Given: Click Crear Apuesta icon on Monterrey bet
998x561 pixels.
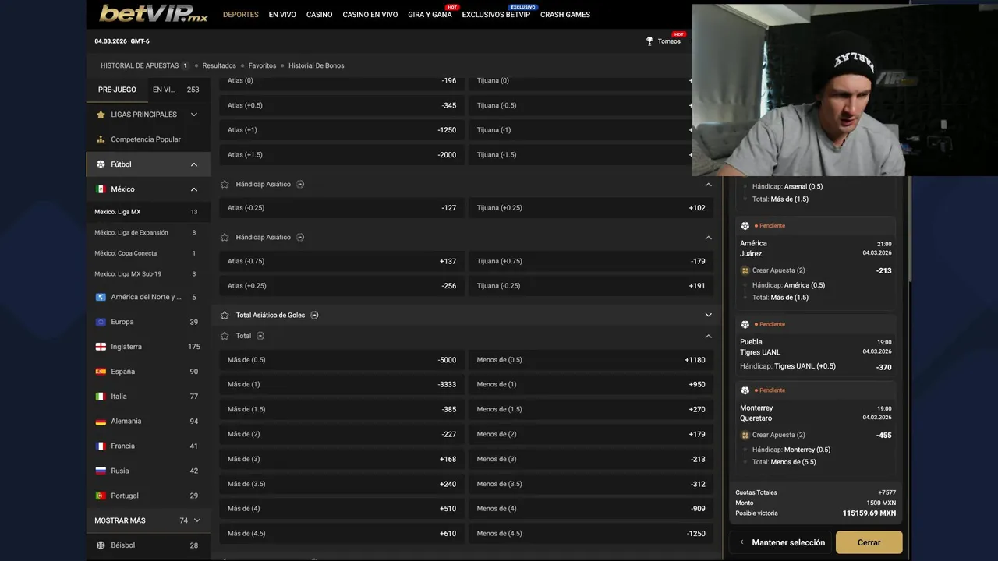Looking at the screenshot, I should pos(745,435).
